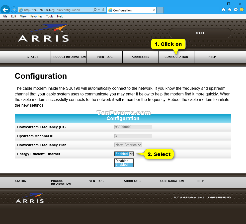Open the Favorites menu
Image resolution: width=246 pixels, height=224 pixels.
36,16
